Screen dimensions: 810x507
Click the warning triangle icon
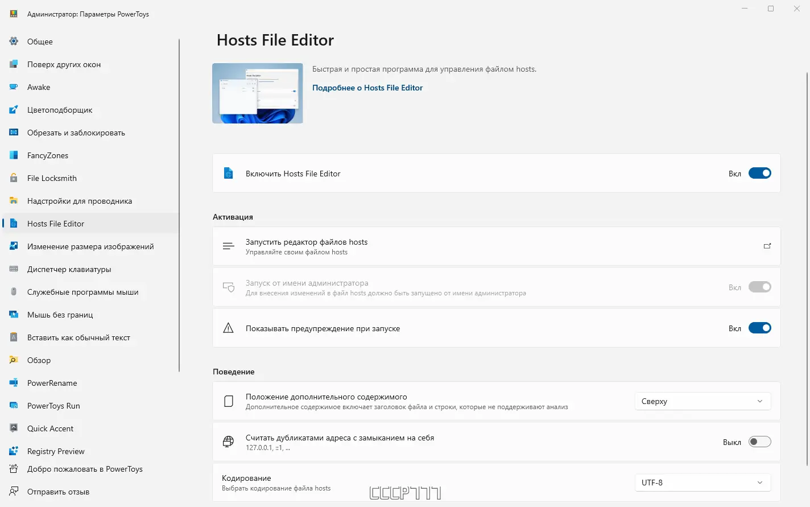(x=228, y=328)
